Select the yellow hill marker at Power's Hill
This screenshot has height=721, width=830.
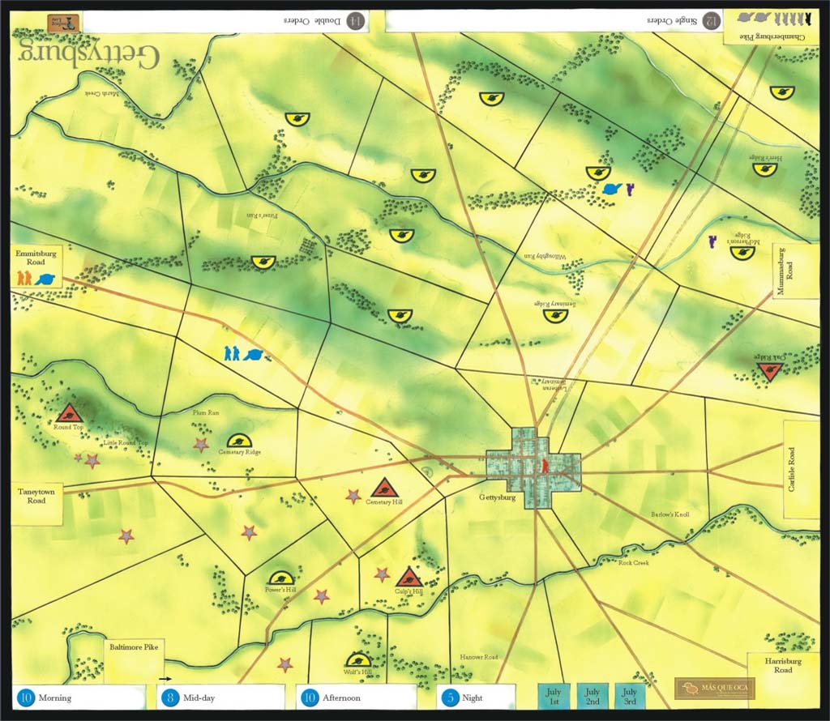[280, 577]
